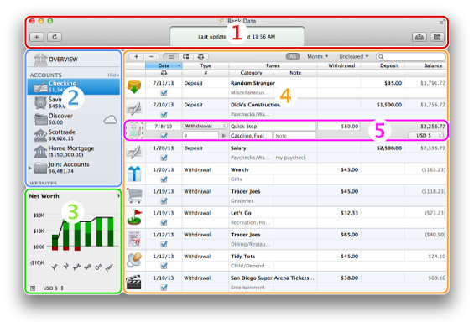474x327 pixels.
Task: Toggle cleared checkbox for Let's Go
Action: click(164, 223)
